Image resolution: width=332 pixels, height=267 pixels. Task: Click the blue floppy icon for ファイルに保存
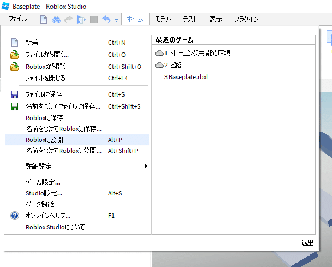click(14, 94)
